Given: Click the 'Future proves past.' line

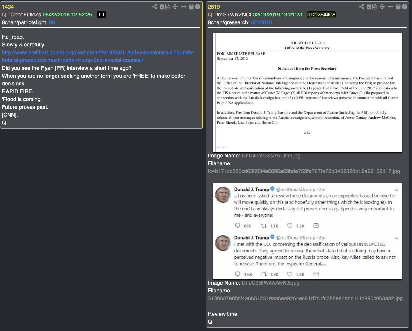Looking at the screenshot, I should [25, 107].
